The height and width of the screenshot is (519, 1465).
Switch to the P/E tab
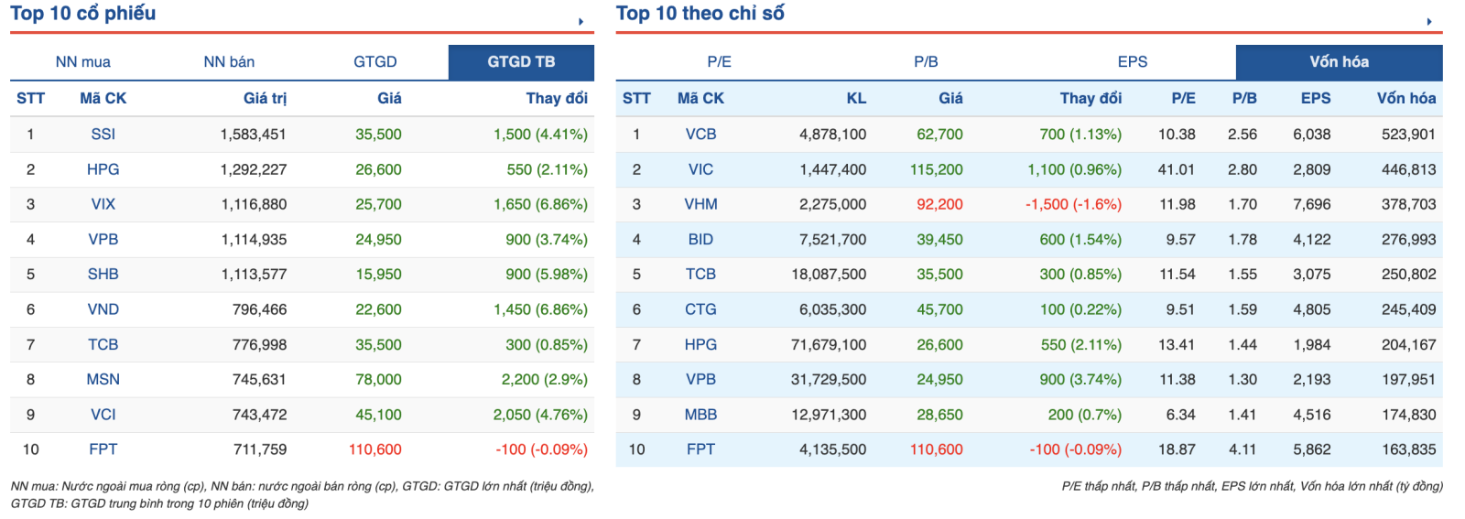tap(719, 61)
